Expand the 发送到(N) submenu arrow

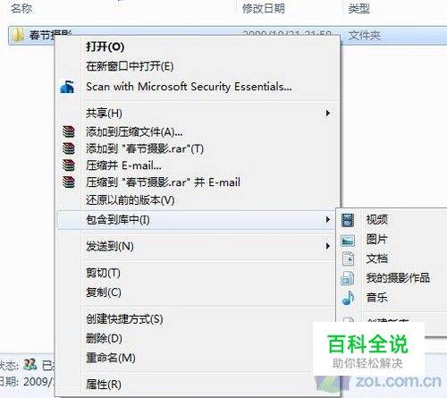(328, 246)
